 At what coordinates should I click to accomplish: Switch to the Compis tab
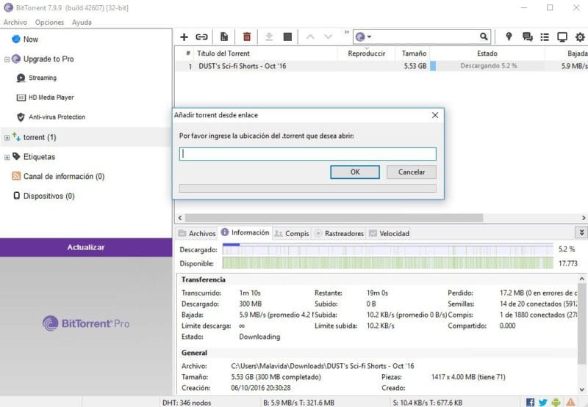point(292,233)
